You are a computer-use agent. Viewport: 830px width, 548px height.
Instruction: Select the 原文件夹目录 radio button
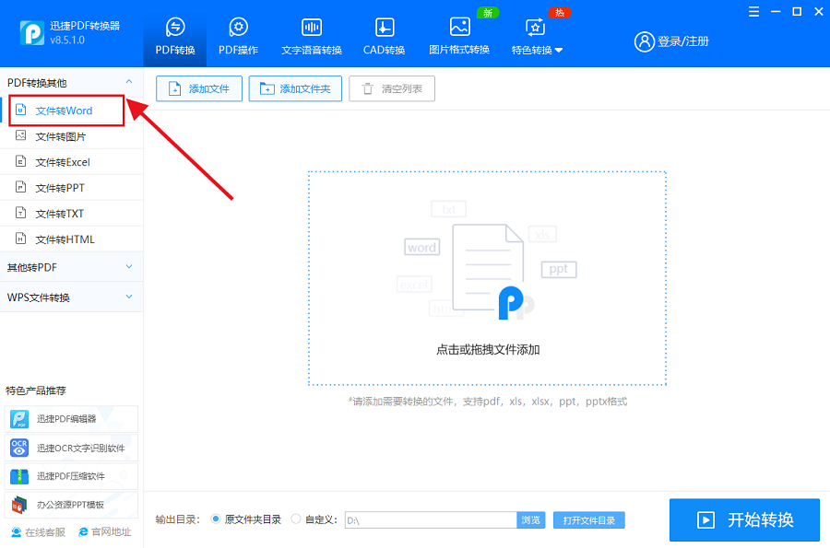tap(216, 519)
